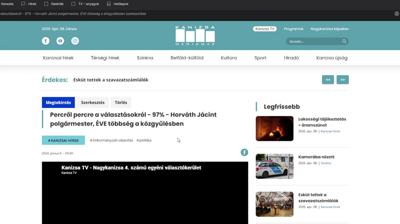Open the Kanizsai hírek menu

(58, 58)
